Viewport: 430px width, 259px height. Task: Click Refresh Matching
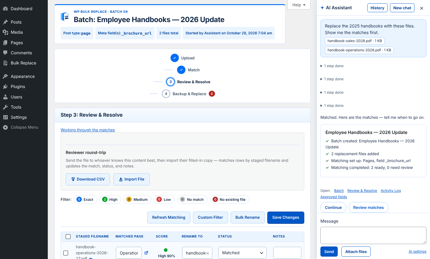coord(169,218)
